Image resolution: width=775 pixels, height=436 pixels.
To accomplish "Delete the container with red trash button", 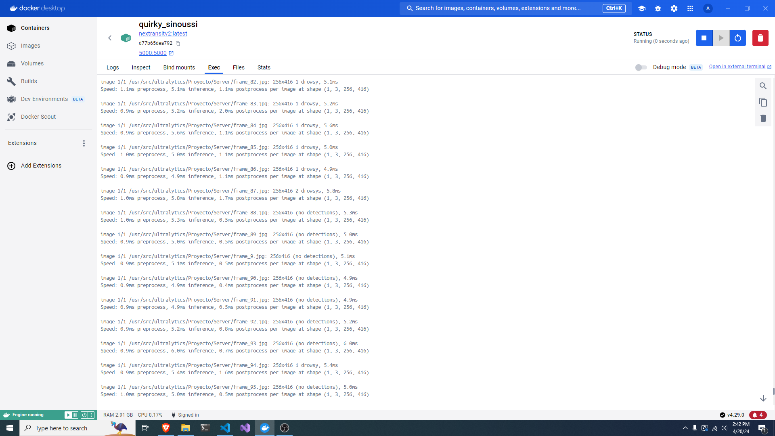I will tap(760, 38).
